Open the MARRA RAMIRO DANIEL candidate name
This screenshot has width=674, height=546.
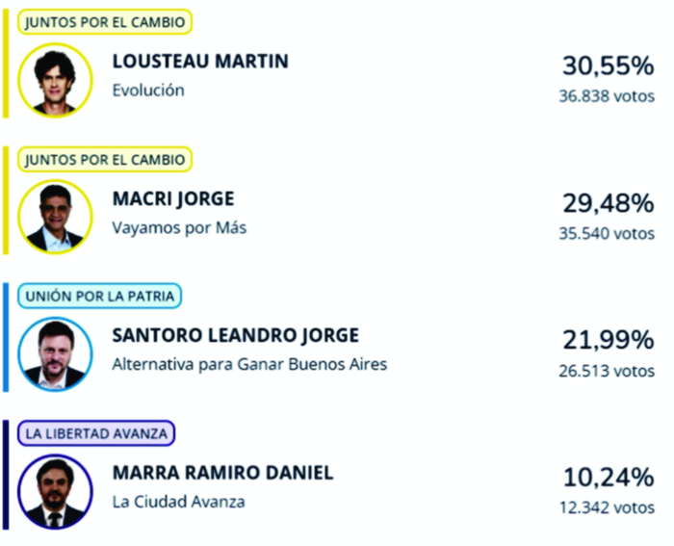pos(222,473)
